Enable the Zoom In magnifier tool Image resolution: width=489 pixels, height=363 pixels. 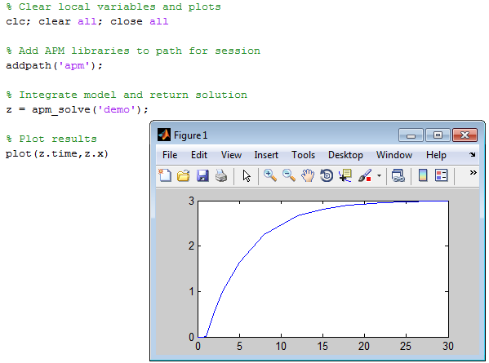pos(270,175)
